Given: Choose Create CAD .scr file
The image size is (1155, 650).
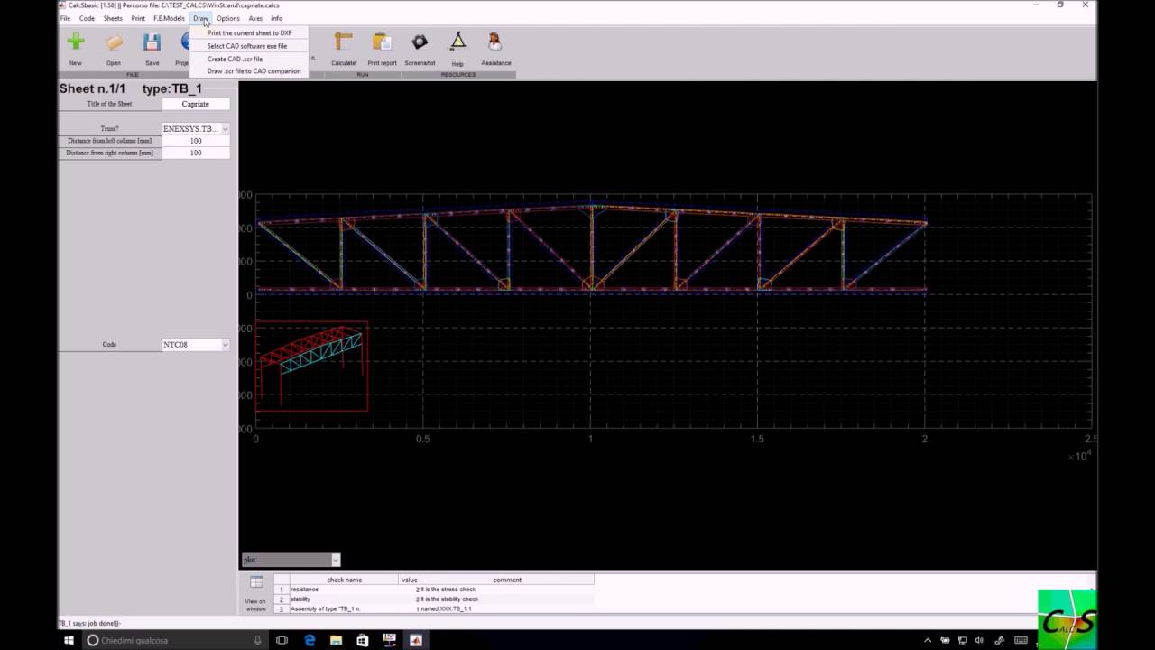Looking at the screenshot, I should coord(235,59).
